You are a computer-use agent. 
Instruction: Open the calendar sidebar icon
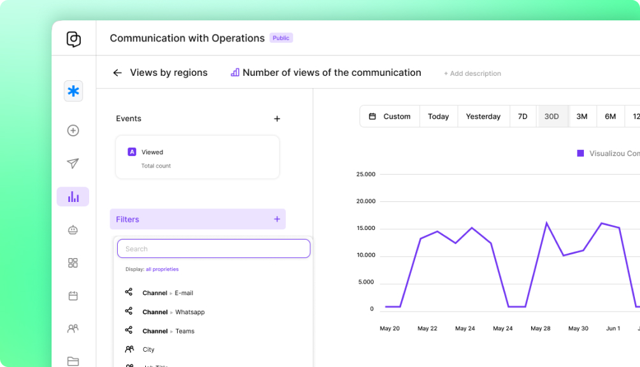(73, 296)
